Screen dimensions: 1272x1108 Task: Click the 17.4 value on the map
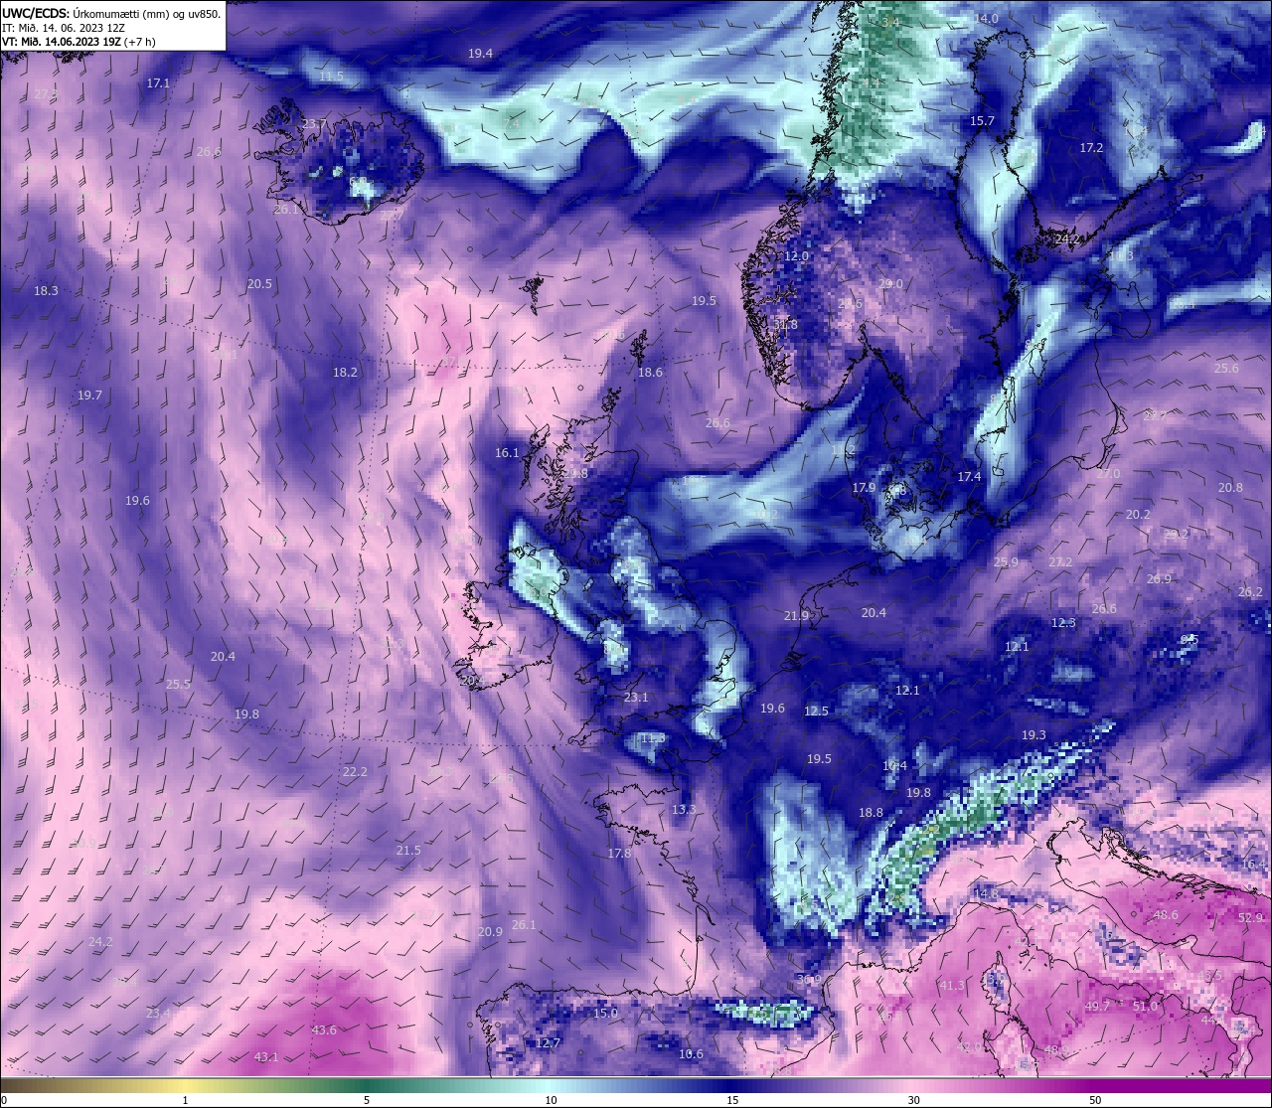click(969, 477)
